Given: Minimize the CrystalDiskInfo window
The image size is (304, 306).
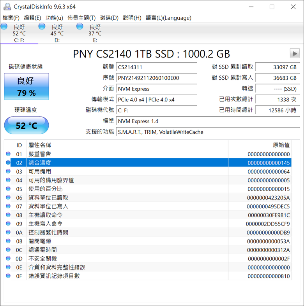Looking at the screenshot, I should (251, 7).
